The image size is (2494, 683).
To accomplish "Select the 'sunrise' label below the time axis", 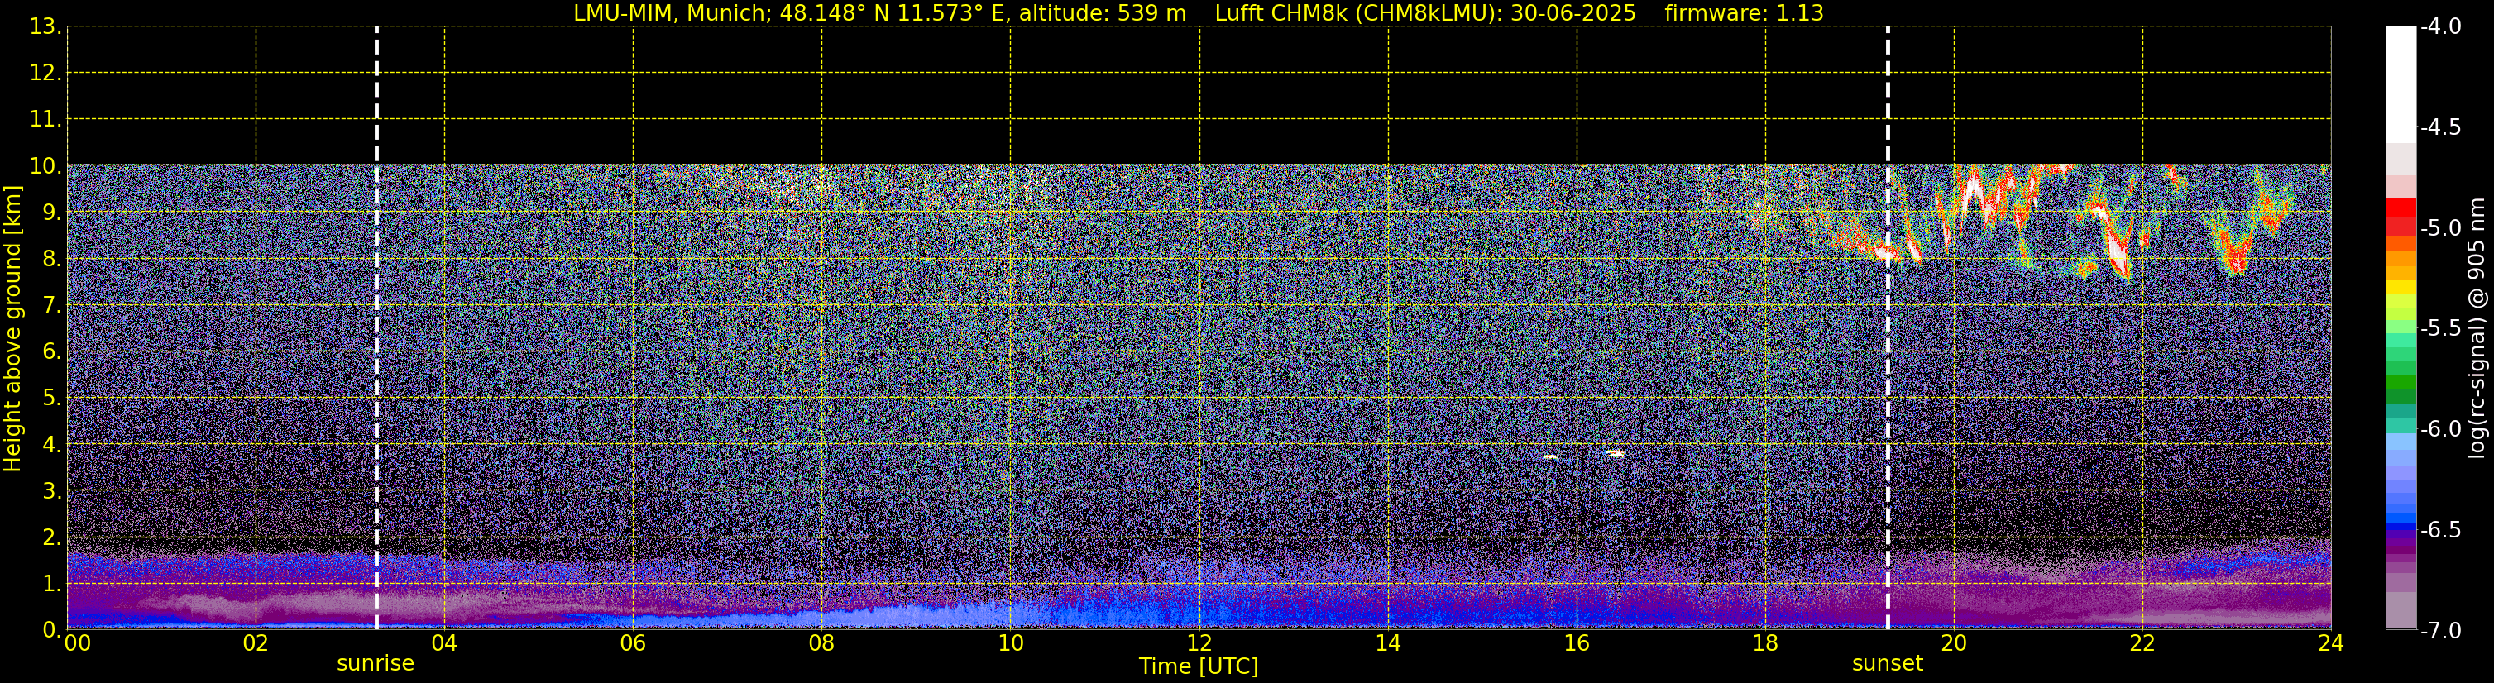I will click(x=376, y=664).
